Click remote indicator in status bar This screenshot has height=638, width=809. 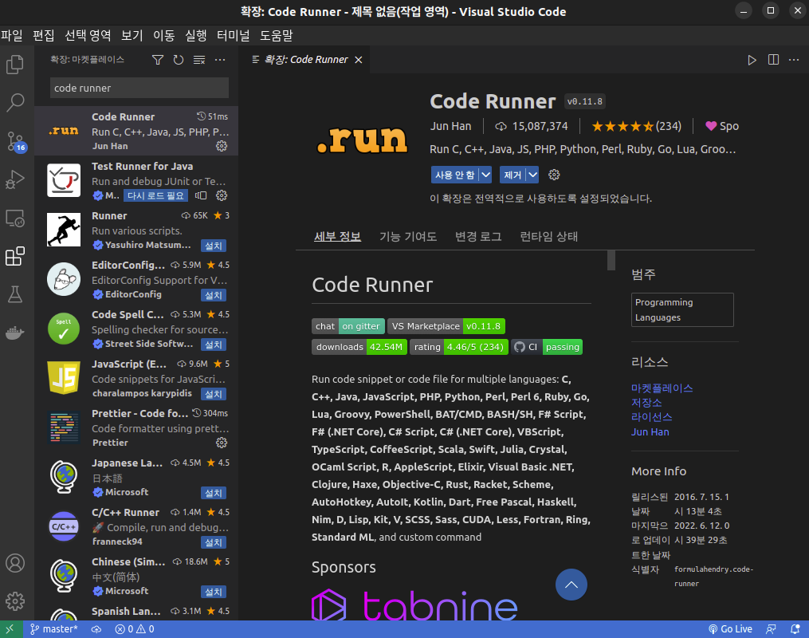[11, 628]
